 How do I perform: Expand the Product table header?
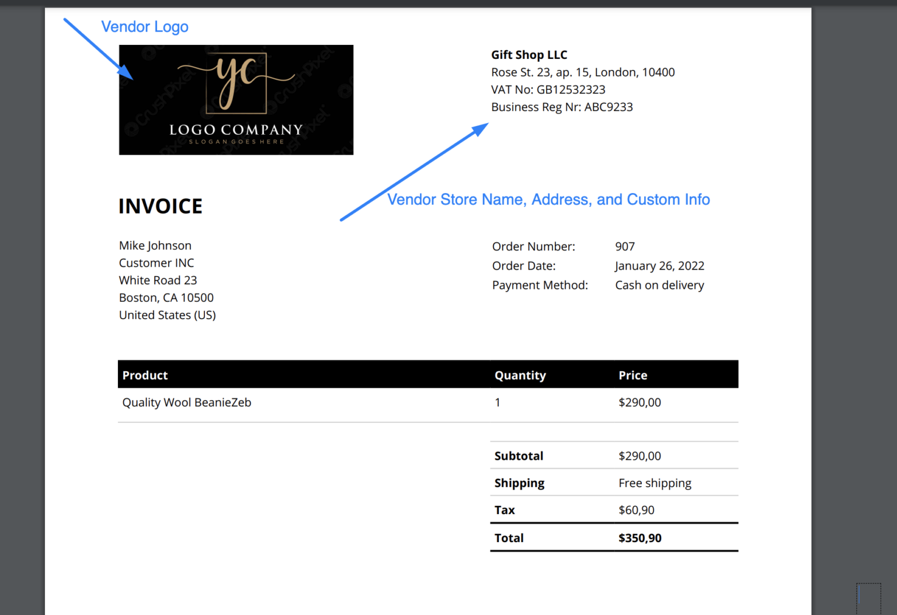pos(144,375)
